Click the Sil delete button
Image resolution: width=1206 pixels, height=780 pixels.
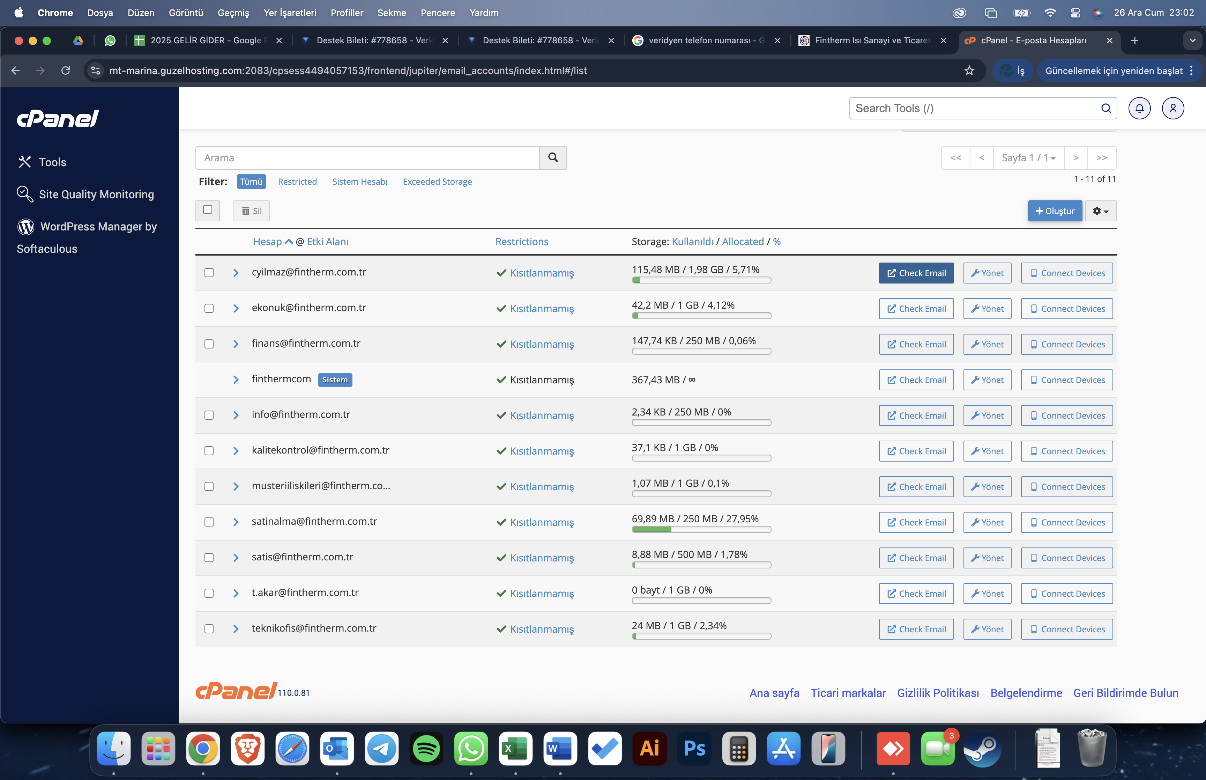pos(251,211)
